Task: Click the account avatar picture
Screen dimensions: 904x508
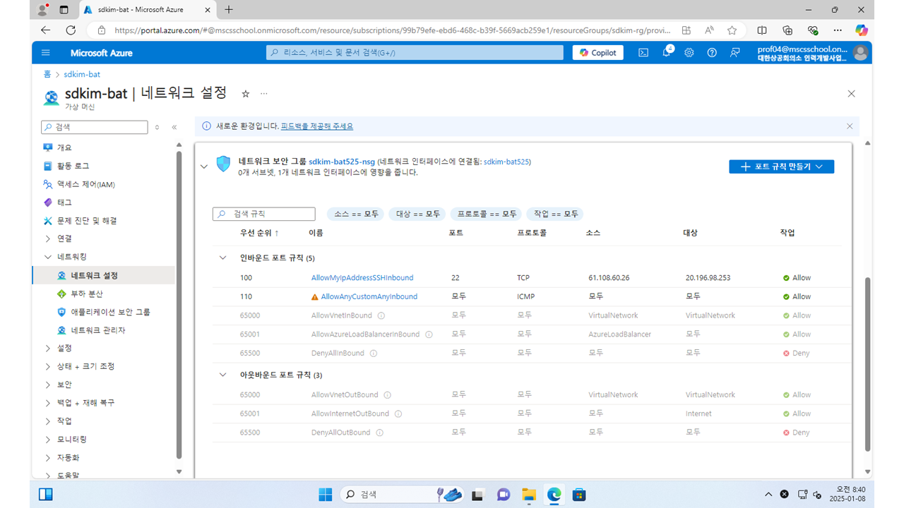Action: [860, 53]
